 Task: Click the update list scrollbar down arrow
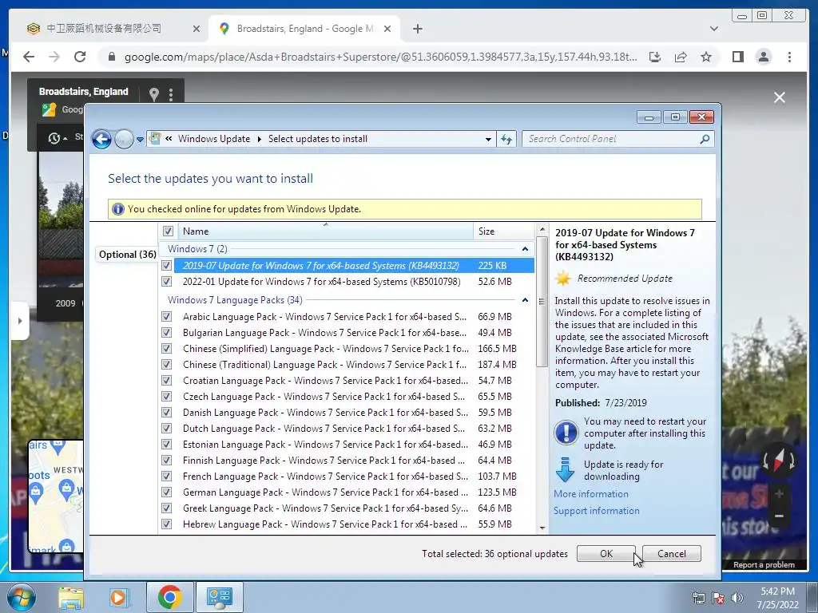coord(542,528)
